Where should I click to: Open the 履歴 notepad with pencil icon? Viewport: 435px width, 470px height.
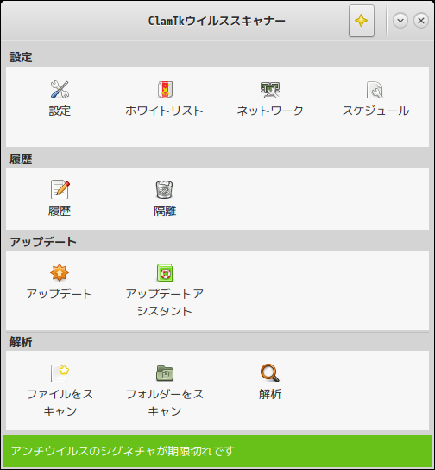tap(60, 189)
